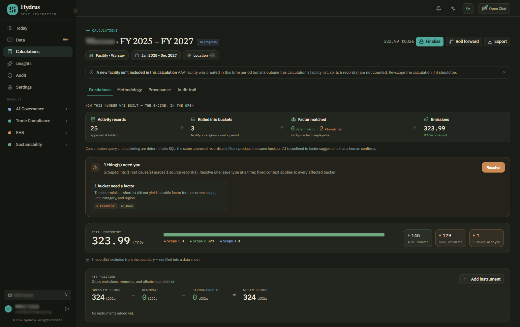Open the 179 estimated stat card

point(451,238)
